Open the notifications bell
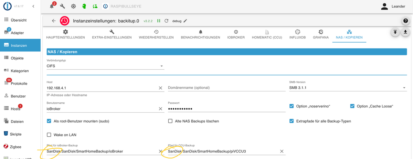The width and height of the screenshot is (413, 159). tap(52, 6)
